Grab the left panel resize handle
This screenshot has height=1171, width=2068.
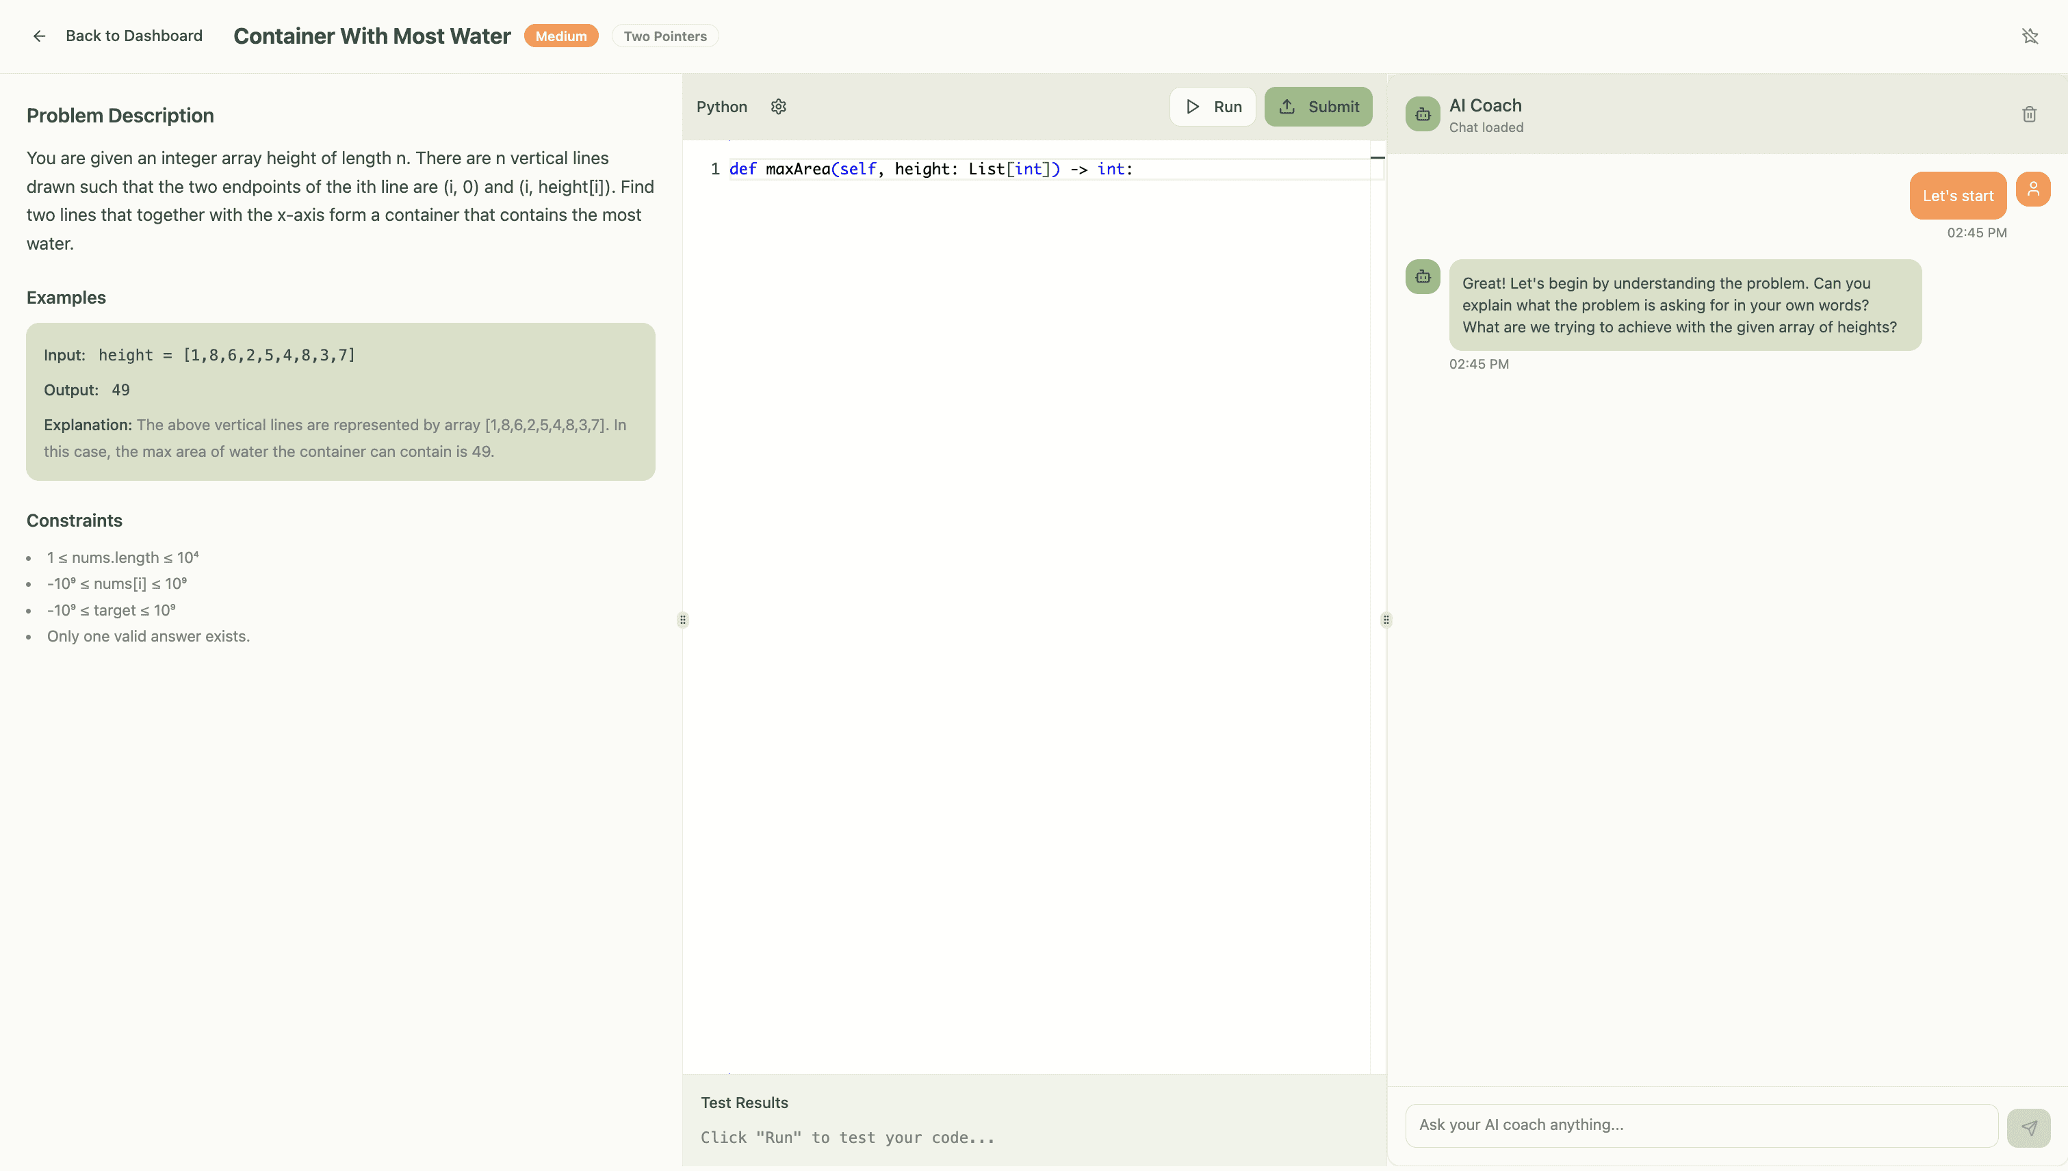[x=683, y=619]
